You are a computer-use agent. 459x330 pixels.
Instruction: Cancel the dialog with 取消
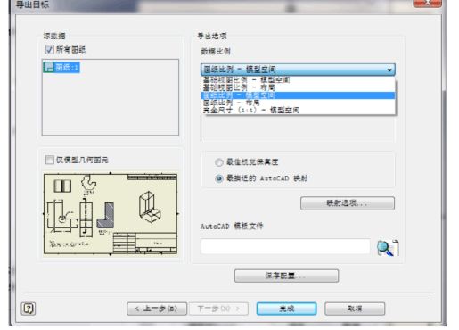click(355, 309)
